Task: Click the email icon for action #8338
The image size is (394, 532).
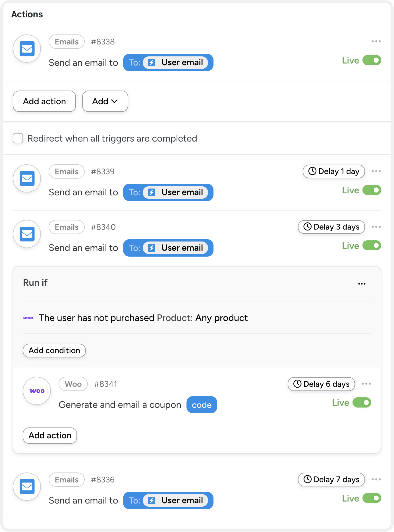Action: 27,49
